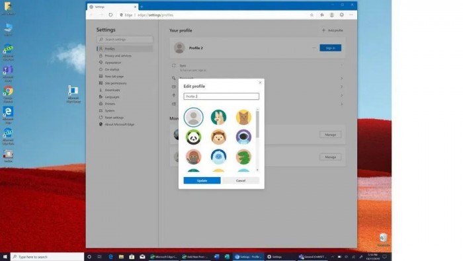Expand the Sync row chevron
The image size is (463, 261).
point(342,65)
